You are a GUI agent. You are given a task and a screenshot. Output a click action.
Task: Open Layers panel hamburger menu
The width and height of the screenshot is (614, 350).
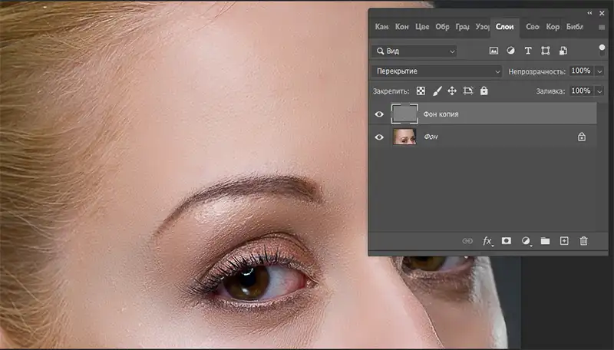coord(602,27)
